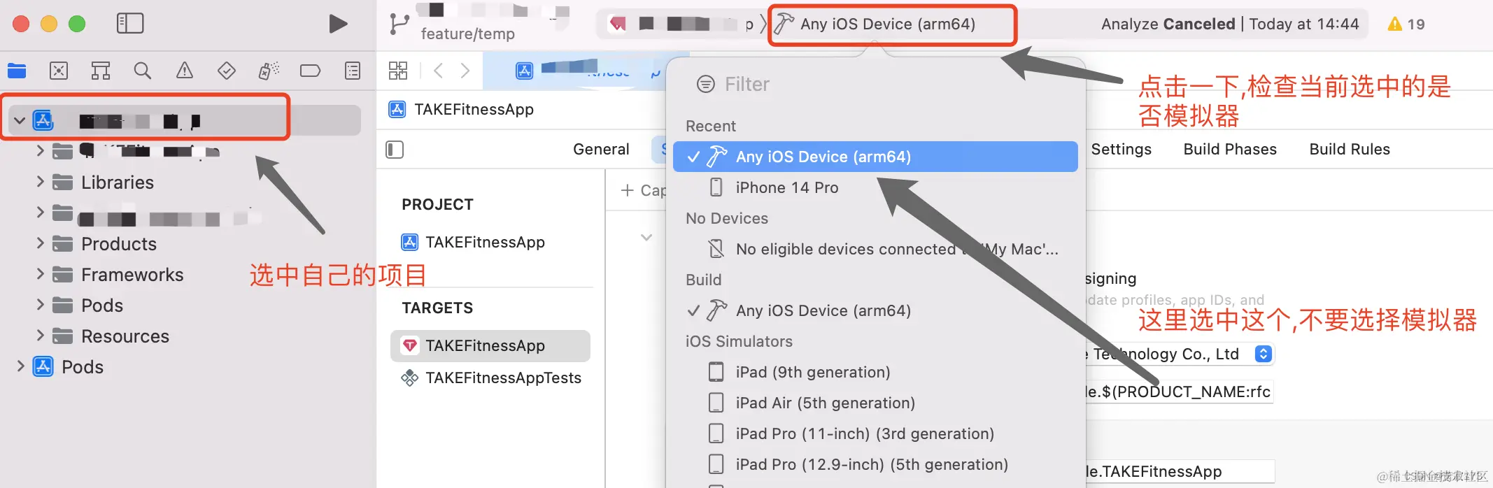This screenshot has width=1493, height=488.
Task: Open the Breakpoint navigator
Action: pos(310,71)
